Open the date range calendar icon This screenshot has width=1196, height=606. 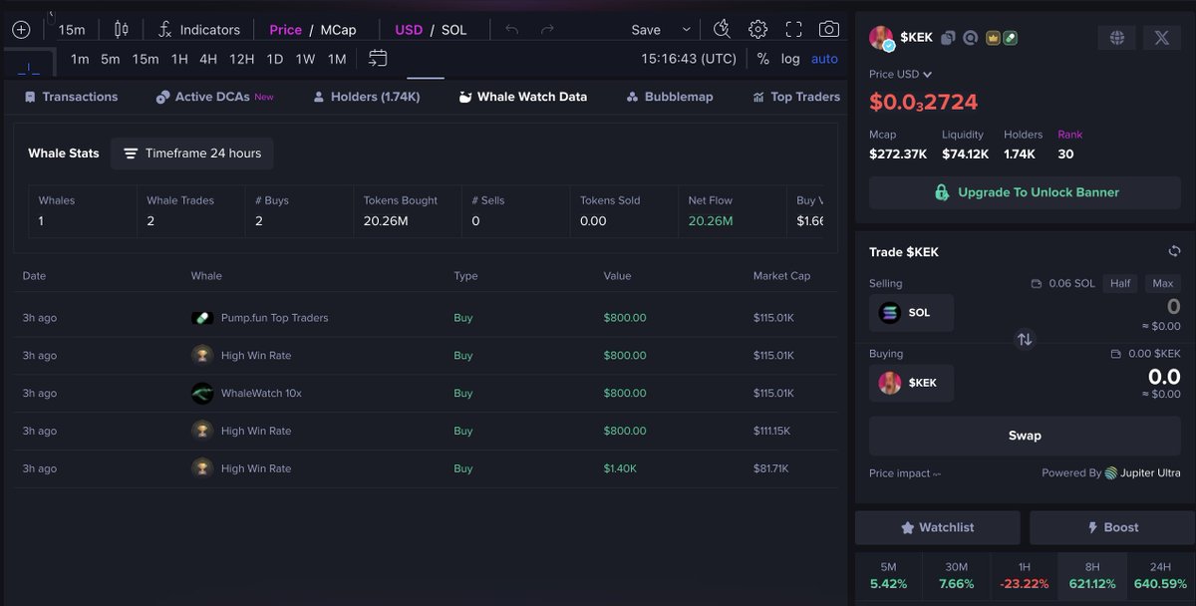(378, 59)
